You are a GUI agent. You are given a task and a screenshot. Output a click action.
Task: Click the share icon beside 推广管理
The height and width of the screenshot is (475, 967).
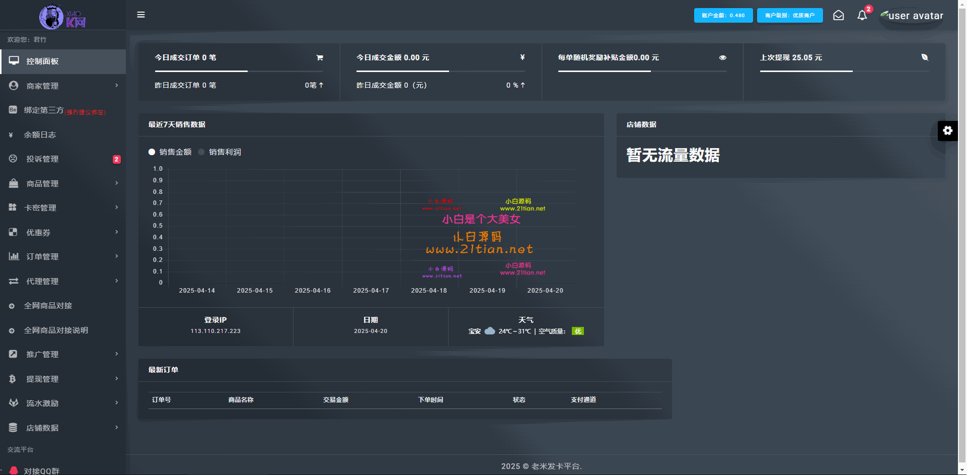coord(13,354)
